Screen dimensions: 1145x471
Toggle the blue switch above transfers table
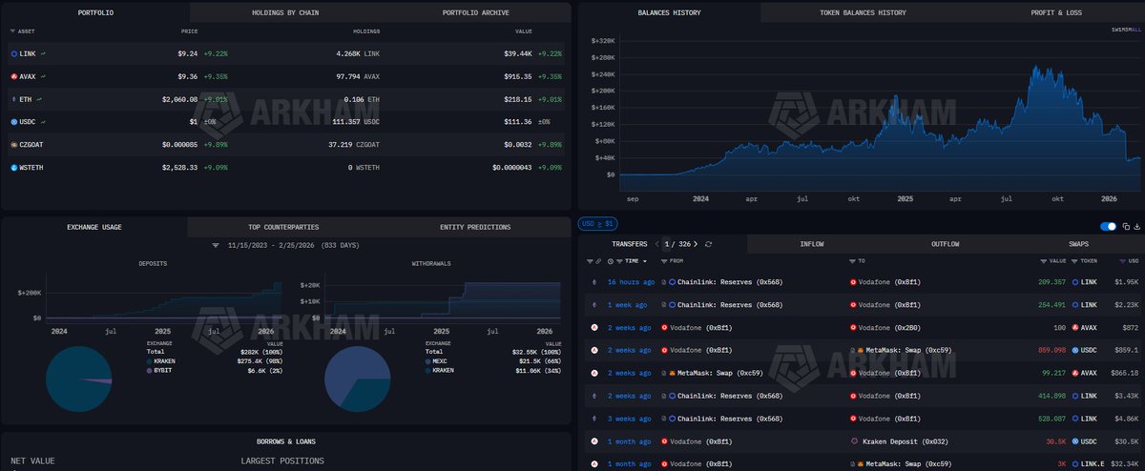coord(1108,226)
